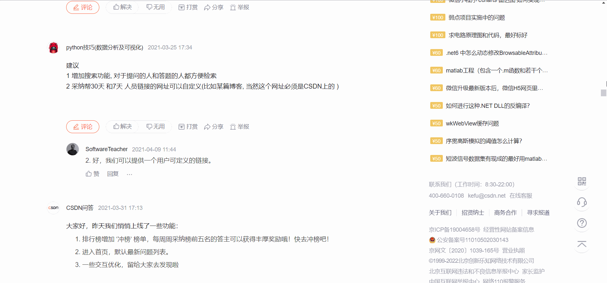607x283 pixels.
Task: Open SoftwareTeacher's avatar
Action: pyautogui.click(x=73, y=149)
